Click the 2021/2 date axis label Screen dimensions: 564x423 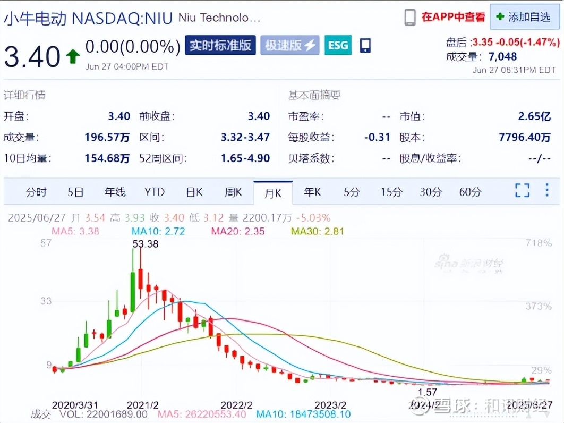[x=143, y=405]
